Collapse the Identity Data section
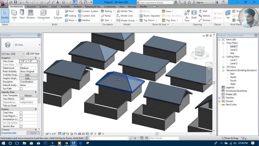This screenshot has height=146, width=259. click(36, 92)
